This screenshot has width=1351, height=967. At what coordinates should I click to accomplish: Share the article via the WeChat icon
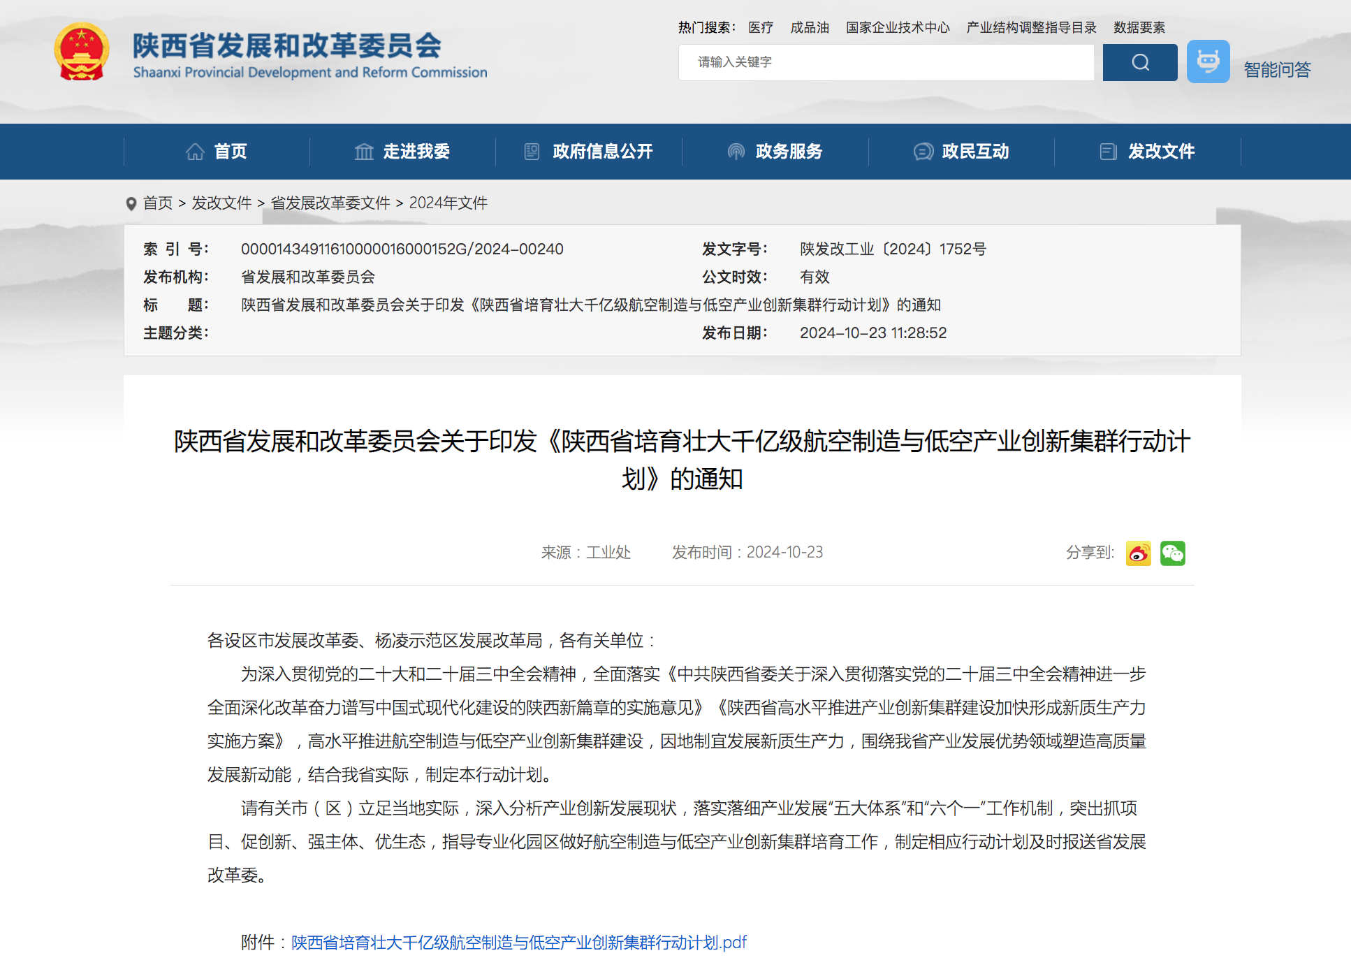click(x=1173, y=553)
